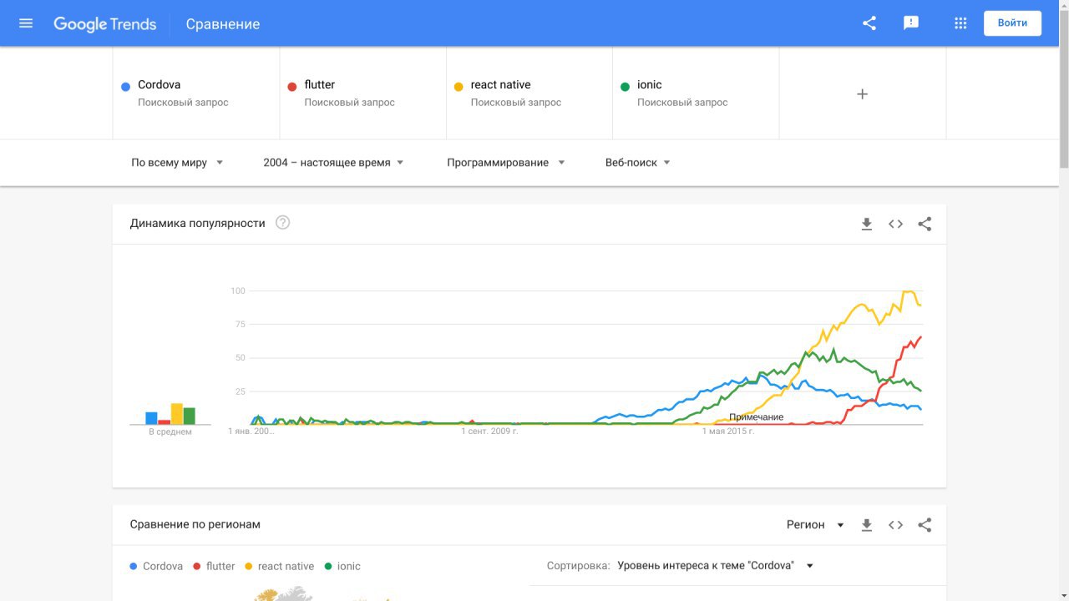Click the Примечание note on chart
Image resolution: width=1069 pixels, height=601 pixels.
pos(756,417)
